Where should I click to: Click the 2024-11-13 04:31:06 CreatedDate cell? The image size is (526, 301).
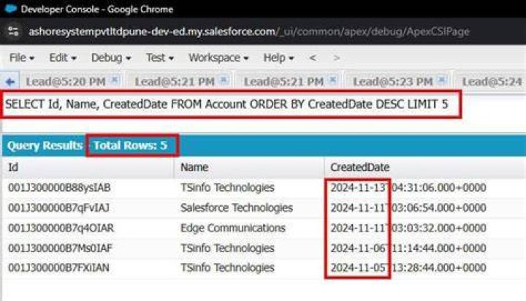pyautogui.click(x=408, y=188)
